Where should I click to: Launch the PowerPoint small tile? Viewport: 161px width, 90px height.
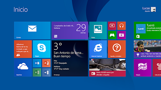tap(46, 63)
